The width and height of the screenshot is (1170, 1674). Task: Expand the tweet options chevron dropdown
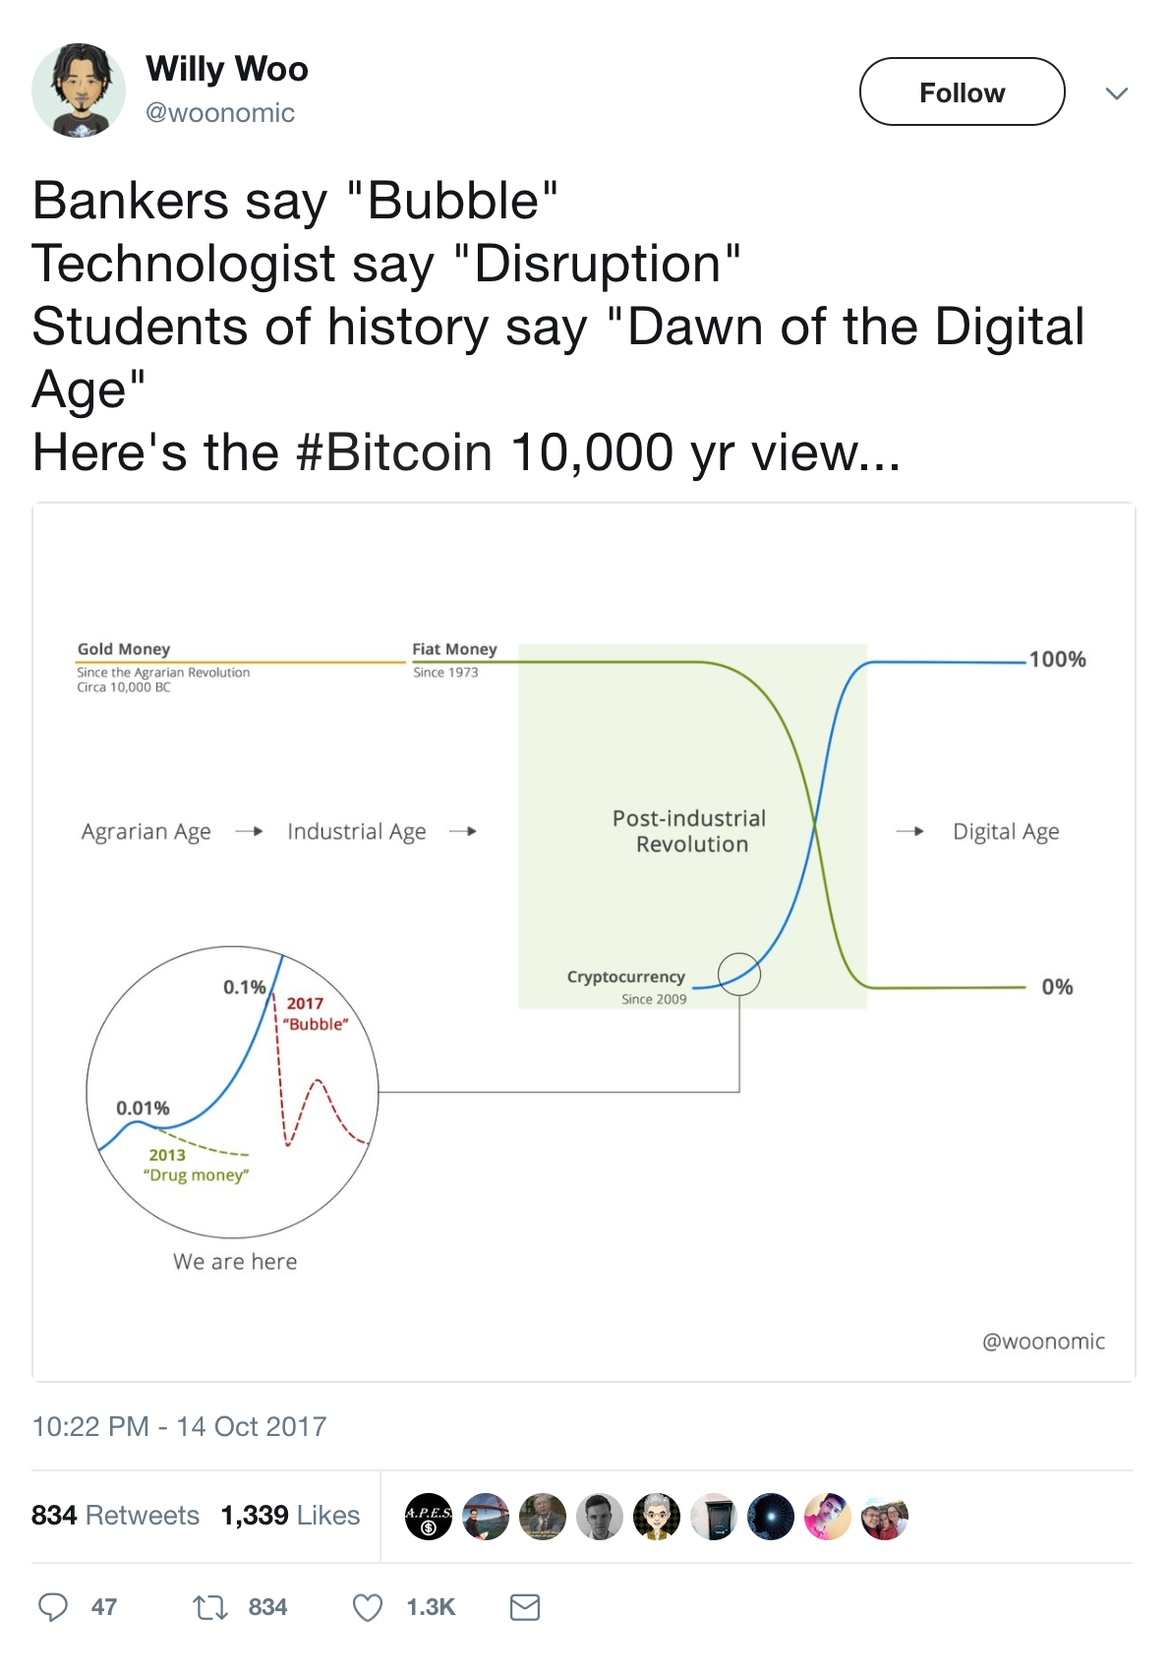click(1116, 93)
